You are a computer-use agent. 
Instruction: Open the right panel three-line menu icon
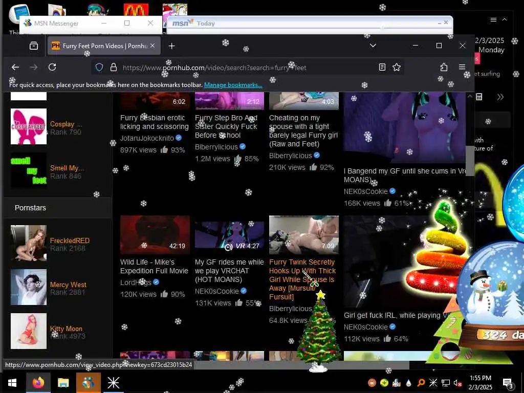tap(493, 20)
